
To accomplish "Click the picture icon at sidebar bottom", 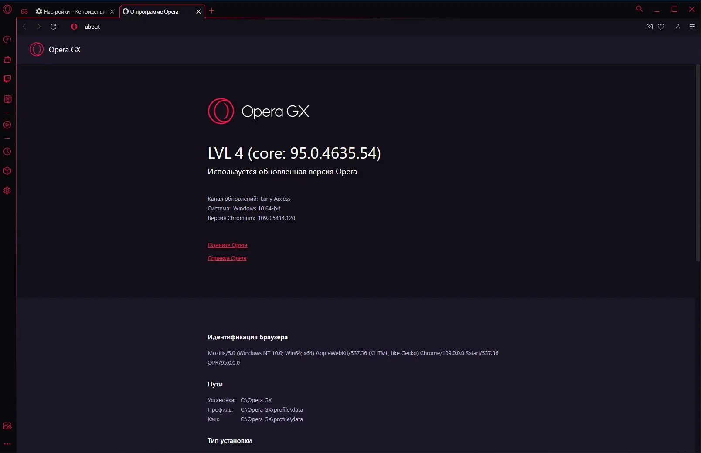I will (7, 426).
